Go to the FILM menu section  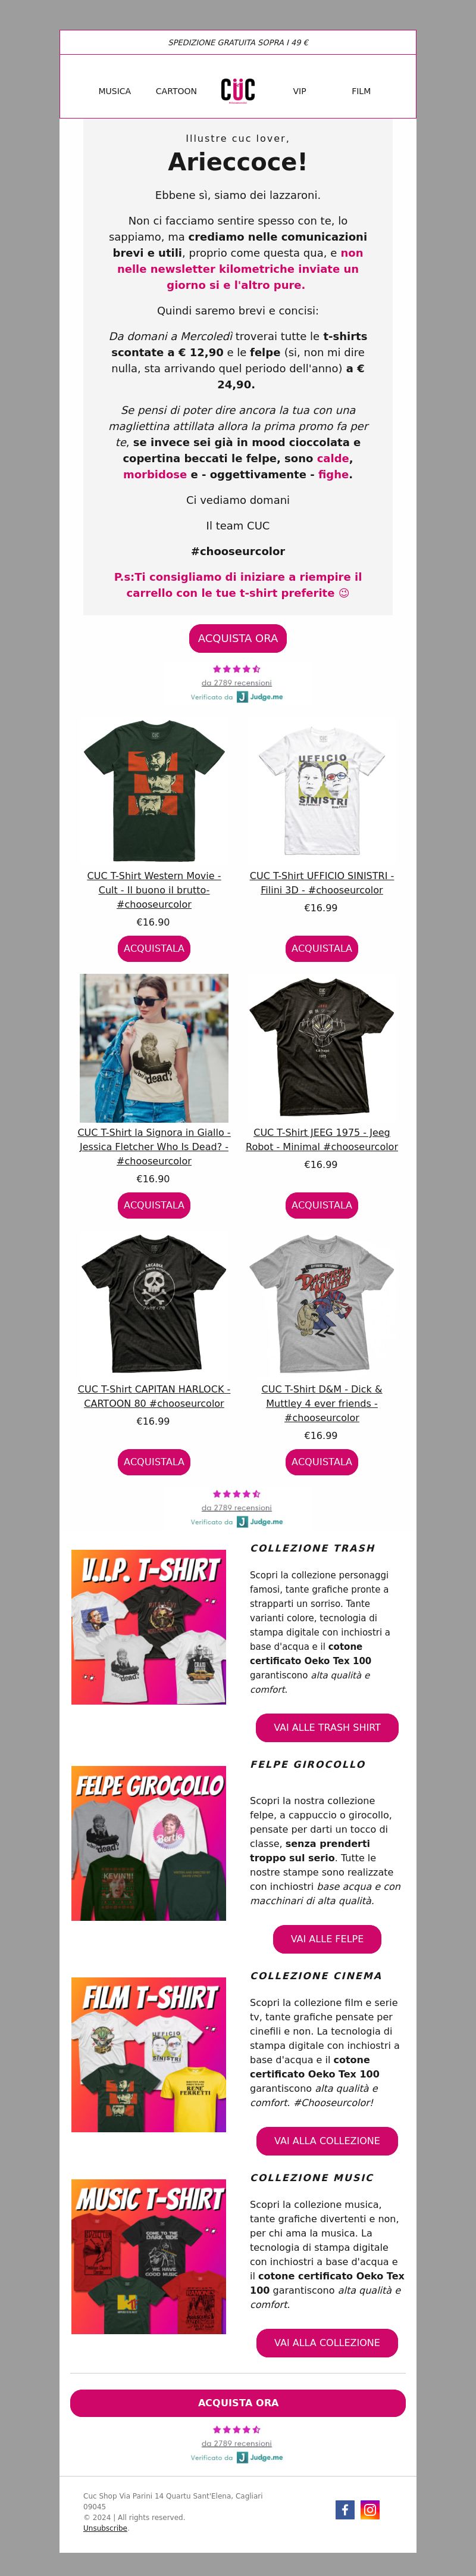click(x=361, y=91)
